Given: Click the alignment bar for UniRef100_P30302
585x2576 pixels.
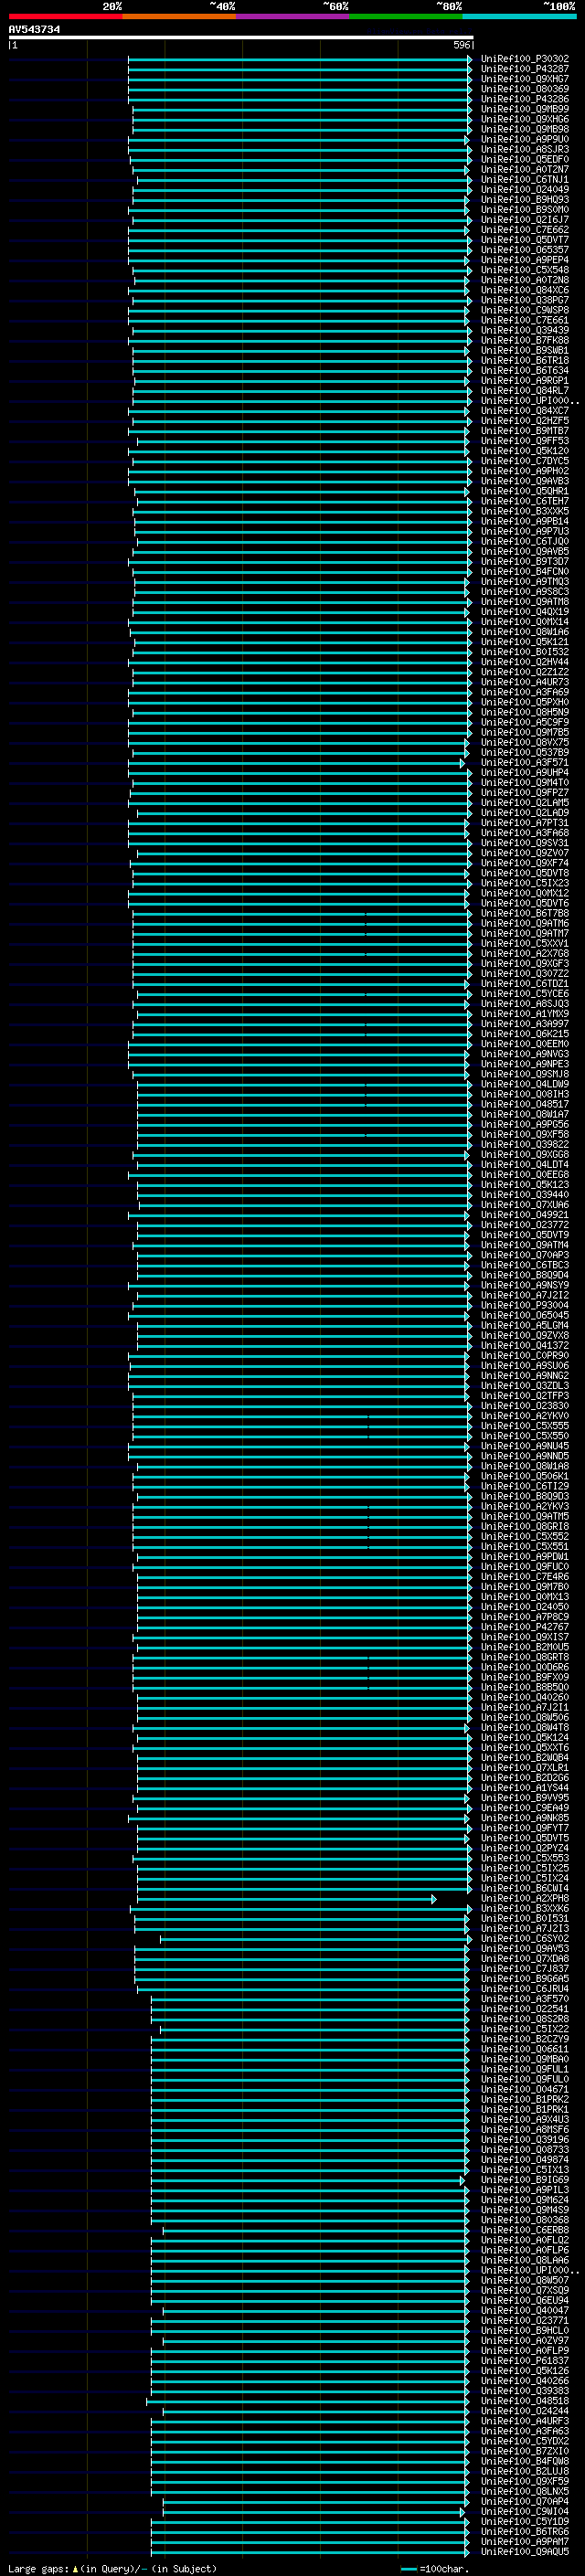Looking at the screenshot, I should pyautogui.click(x=300, y=59).
